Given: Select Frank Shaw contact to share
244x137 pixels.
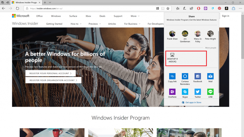Looking at the screenshot, I should tap(172, 36).
